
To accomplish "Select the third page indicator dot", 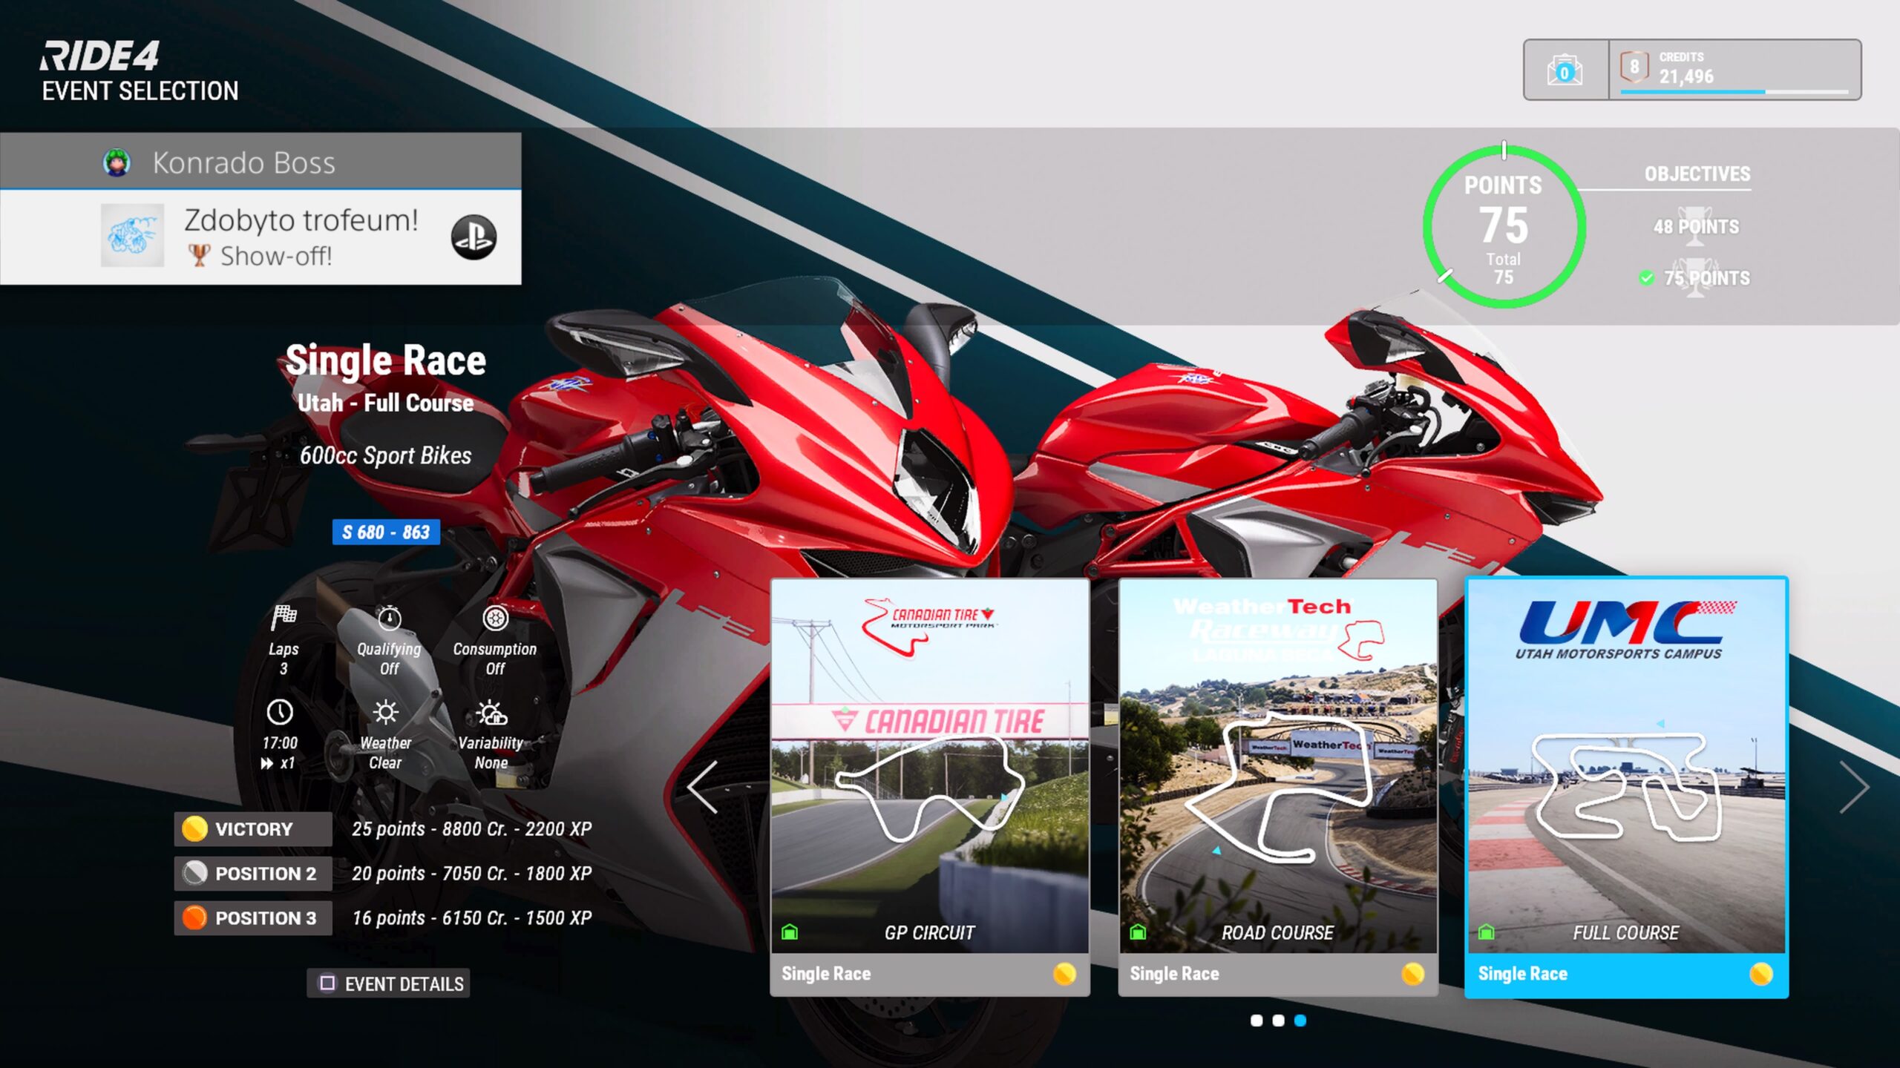I will (x=1300, y=1021).
